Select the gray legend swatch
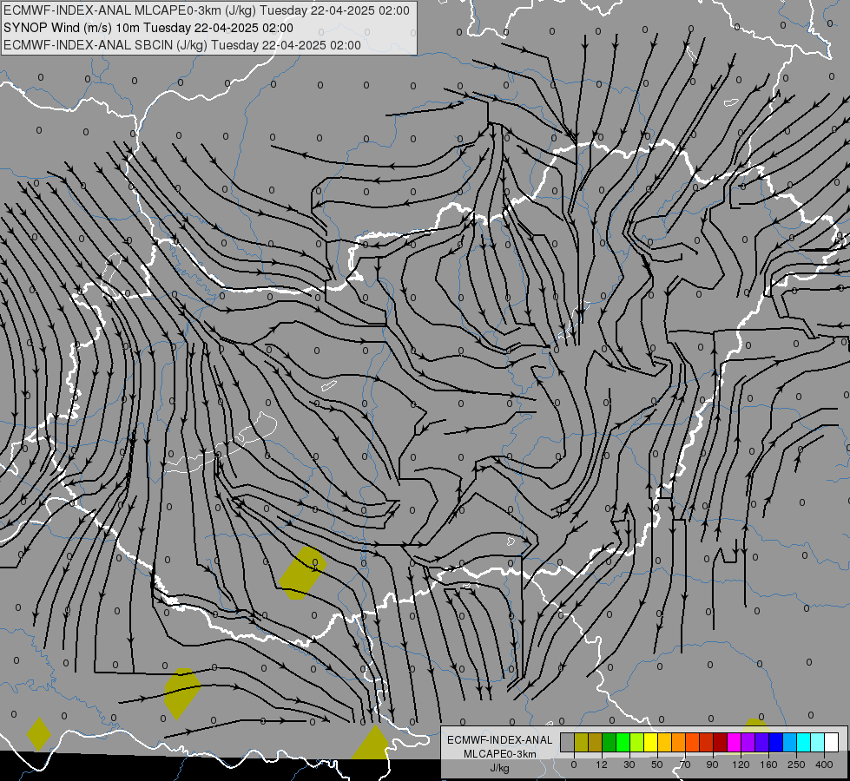The image size is (850, 781). coord(568,743)
